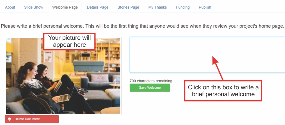Click the instruction sentence about the personal welcome

click(142, 26)
